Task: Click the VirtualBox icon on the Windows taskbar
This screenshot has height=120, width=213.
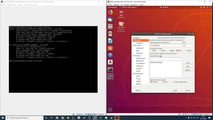Action: (90, 118)
